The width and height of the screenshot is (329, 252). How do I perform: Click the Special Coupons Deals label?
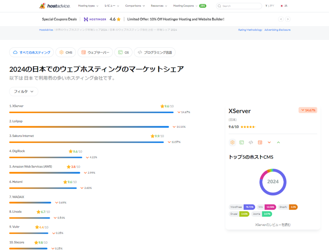(59, 19)
